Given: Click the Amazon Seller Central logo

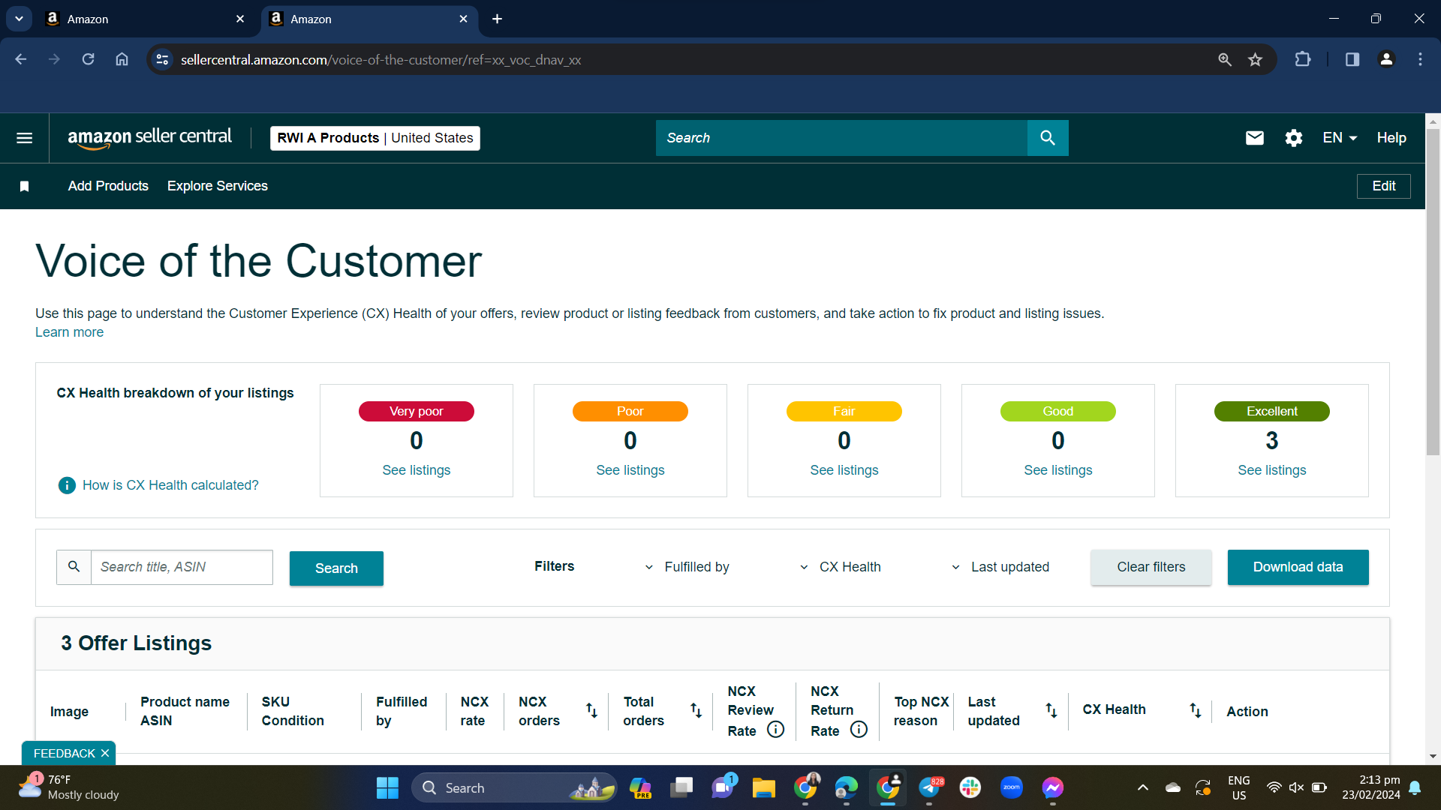Looking at the screenshot, I should pos(150,138).
